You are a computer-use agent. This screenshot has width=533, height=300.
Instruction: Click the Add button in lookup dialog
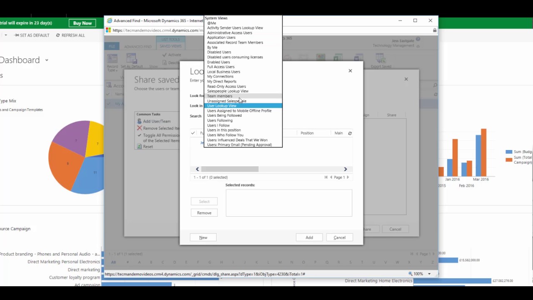point(309,237)
